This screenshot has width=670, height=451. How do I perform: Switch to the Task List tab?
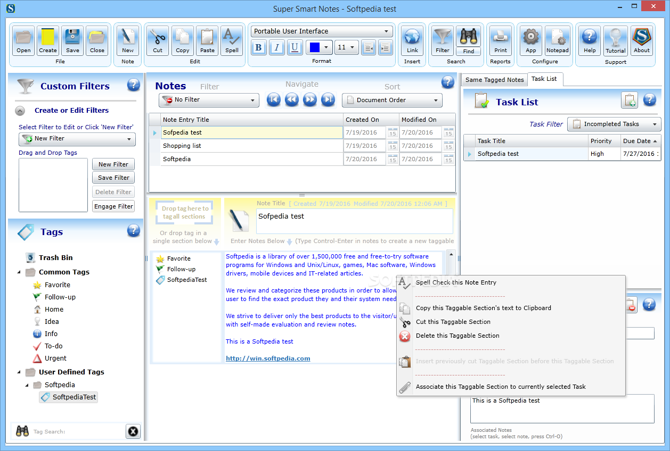coord(544,79)
